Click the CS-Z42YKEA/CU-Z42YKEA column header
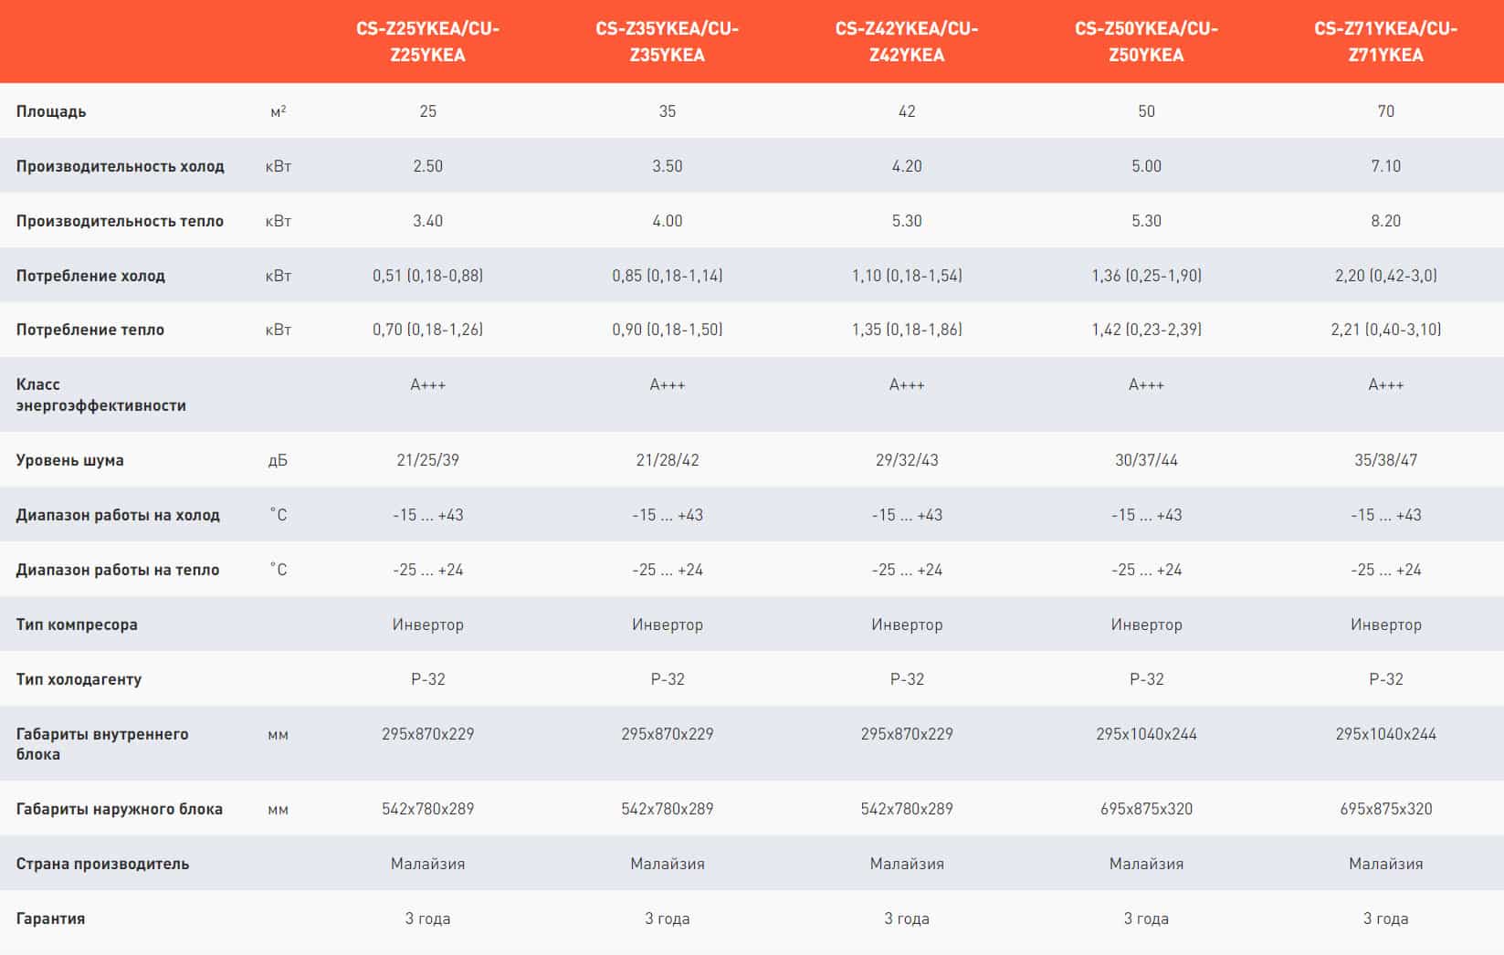The width and height of the screenshot is (1504, 955). [906, 42]
